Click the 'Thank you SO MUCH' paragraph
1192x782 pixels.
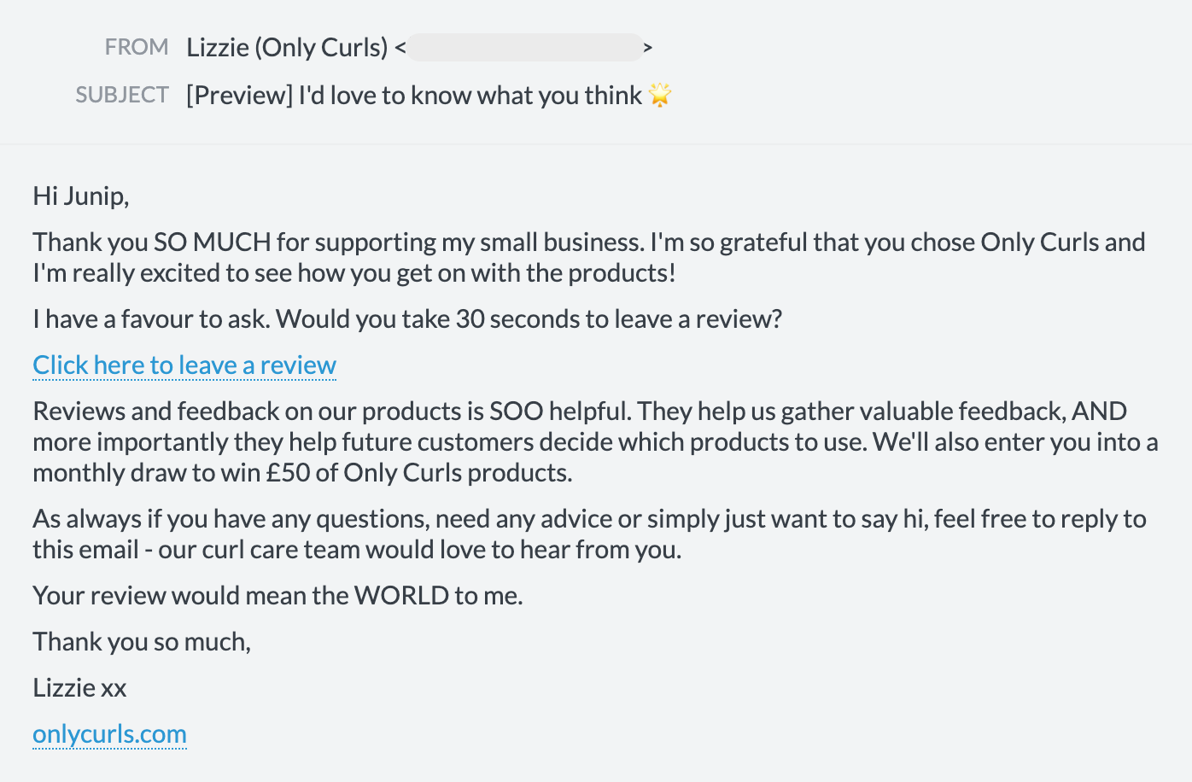click(x=589, y=258)
